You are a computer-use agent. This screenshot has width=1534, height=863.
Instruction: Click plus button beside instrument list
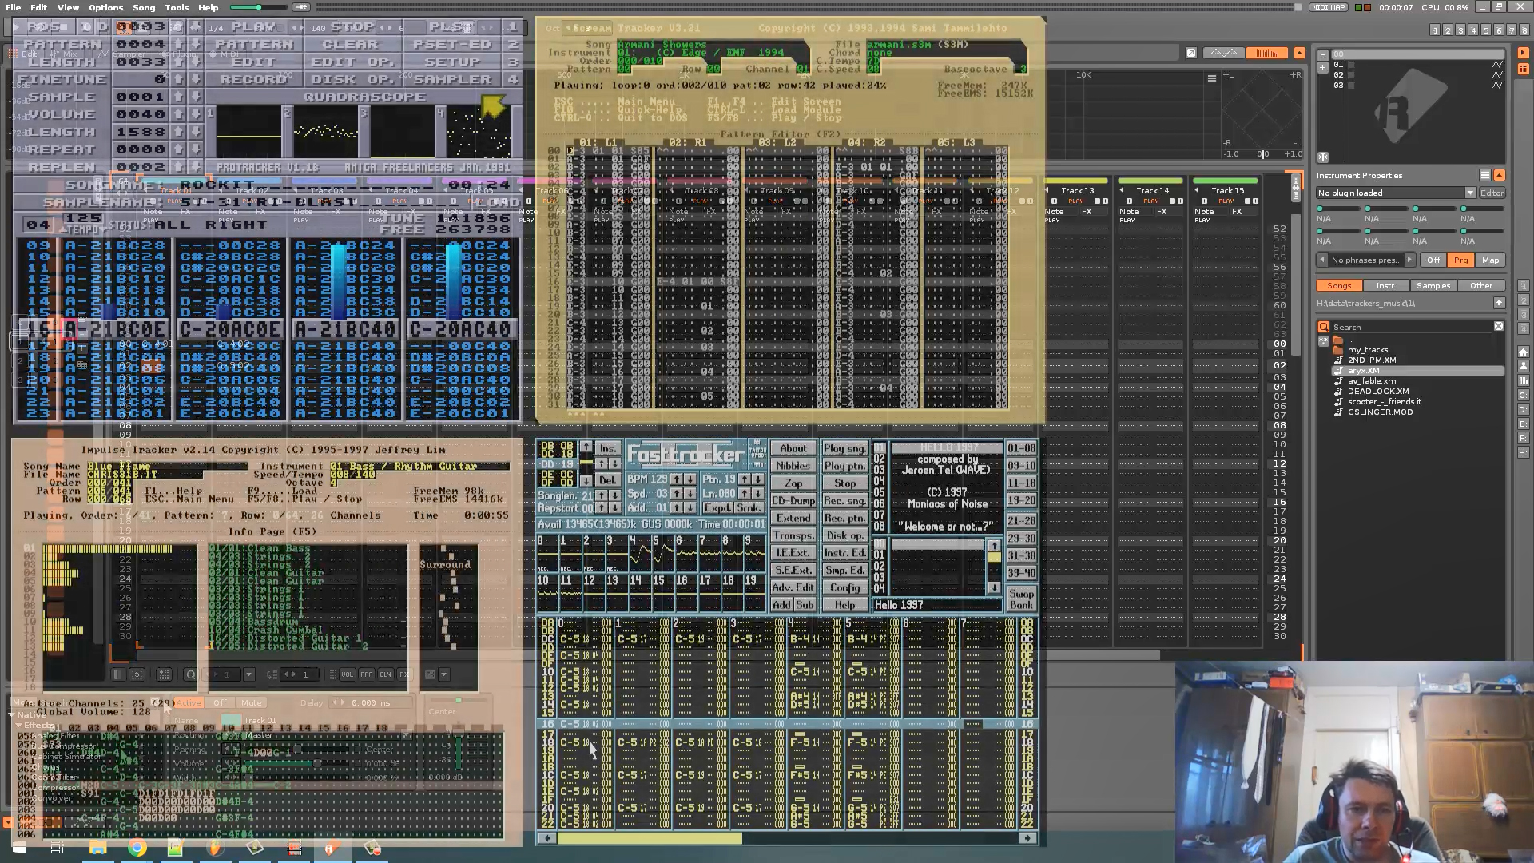(1323, 67)
